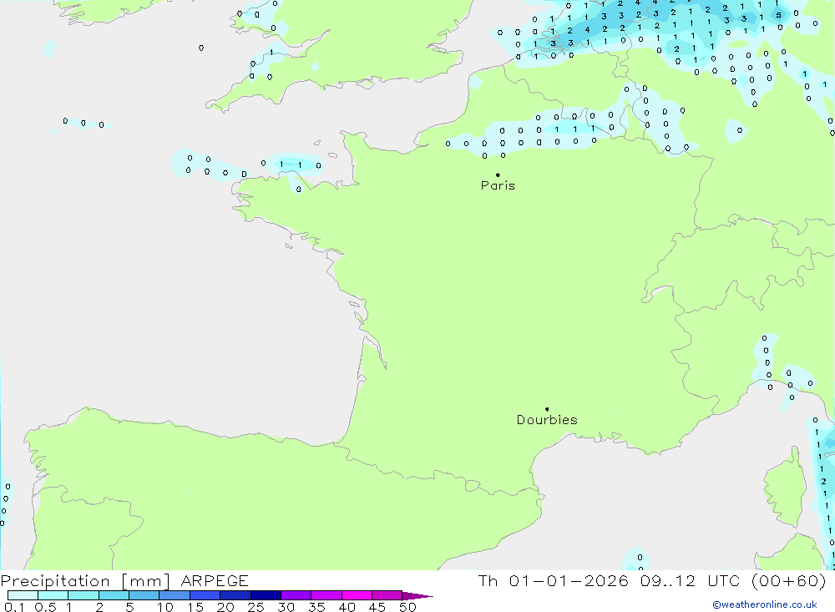Select the purple 30 mm legend swatch
Screen dimensions: 835x612
click(296, 595)
